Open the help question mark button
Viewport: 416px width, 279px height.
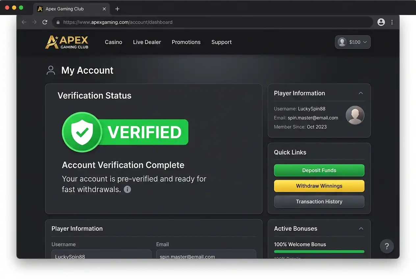[x=387, y=246]
